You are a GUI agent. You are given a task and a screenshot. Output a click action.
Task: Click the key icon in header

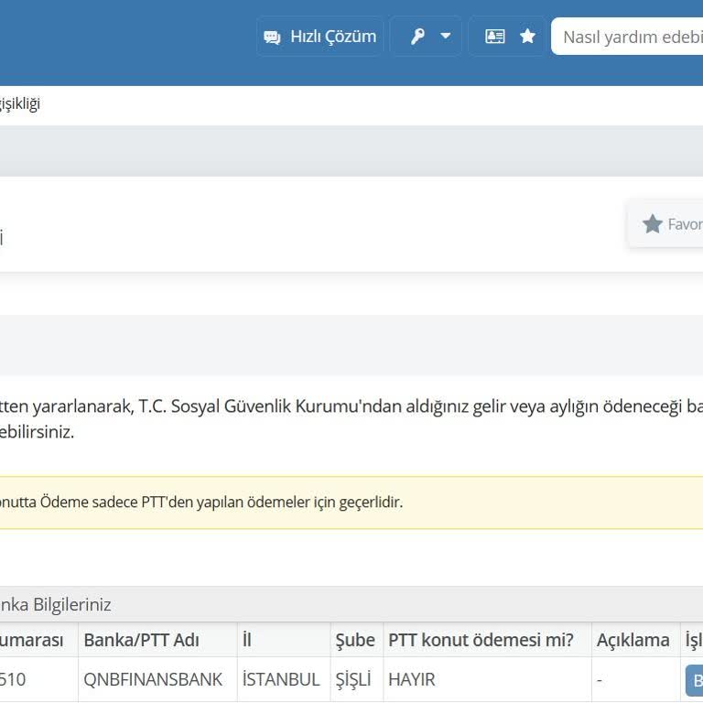tap(417, 37)
